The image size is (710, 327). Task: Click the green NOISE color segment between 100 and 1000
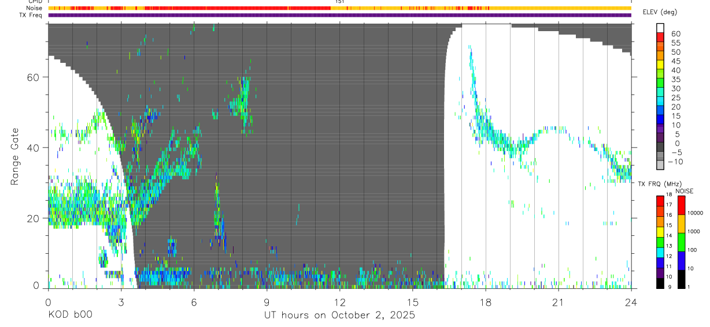(x=681, y=241)
